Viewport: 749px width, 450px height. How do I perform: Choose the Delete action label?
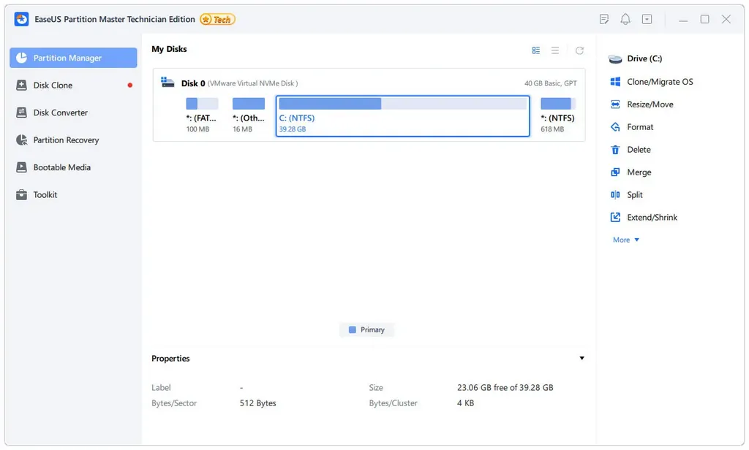click(x=639, y=149)
